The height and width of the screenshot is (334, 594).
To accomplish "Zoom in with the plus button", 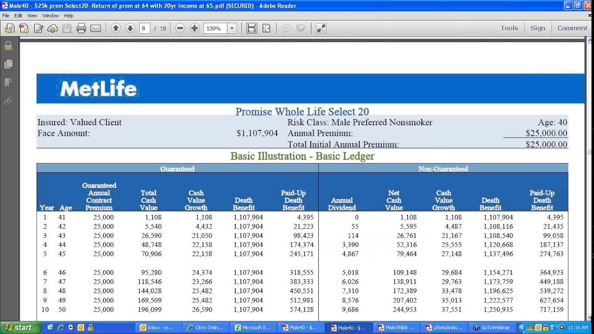I will 194,28.
